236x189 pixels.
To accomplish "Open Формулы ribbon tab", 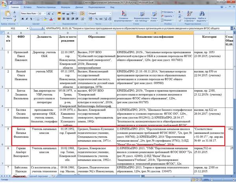I will (x=65, y=7).
